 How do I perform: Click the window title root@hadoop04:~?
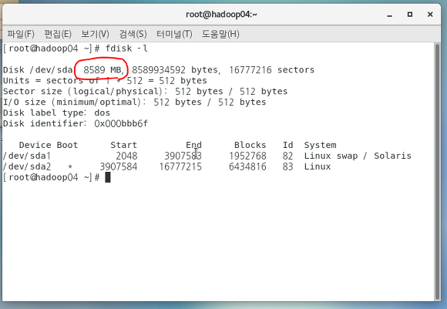pos(221,14)
